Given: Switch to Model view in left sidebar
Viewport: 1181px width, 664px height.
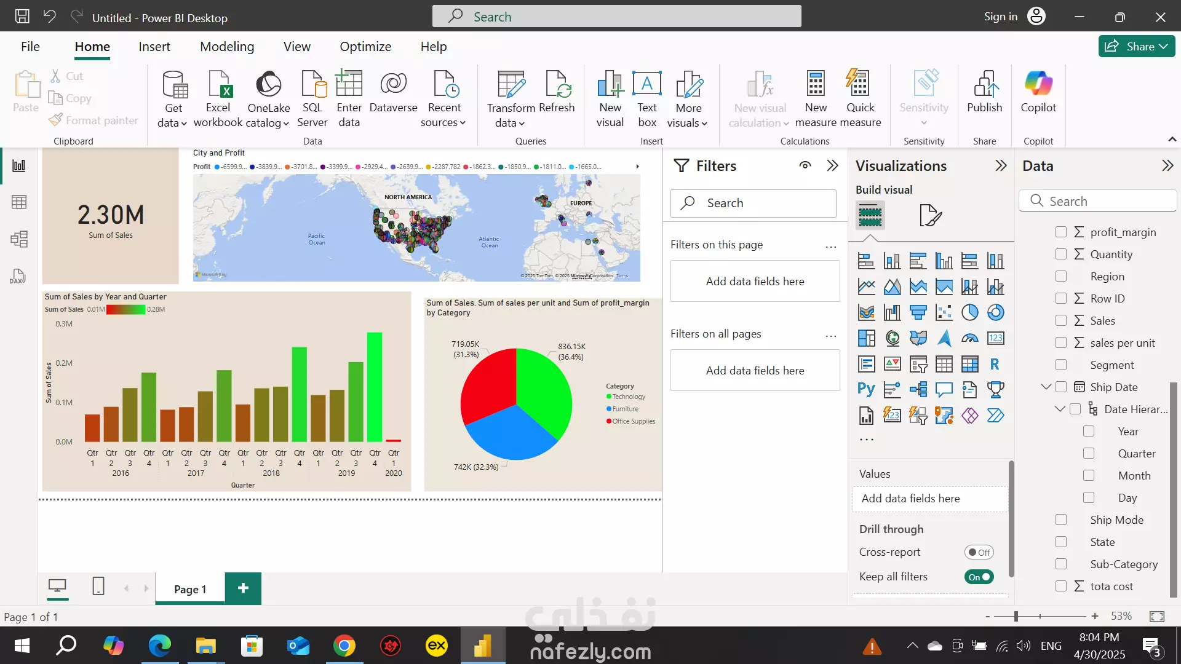Looking at the screenshot, I should coord(19,239).
